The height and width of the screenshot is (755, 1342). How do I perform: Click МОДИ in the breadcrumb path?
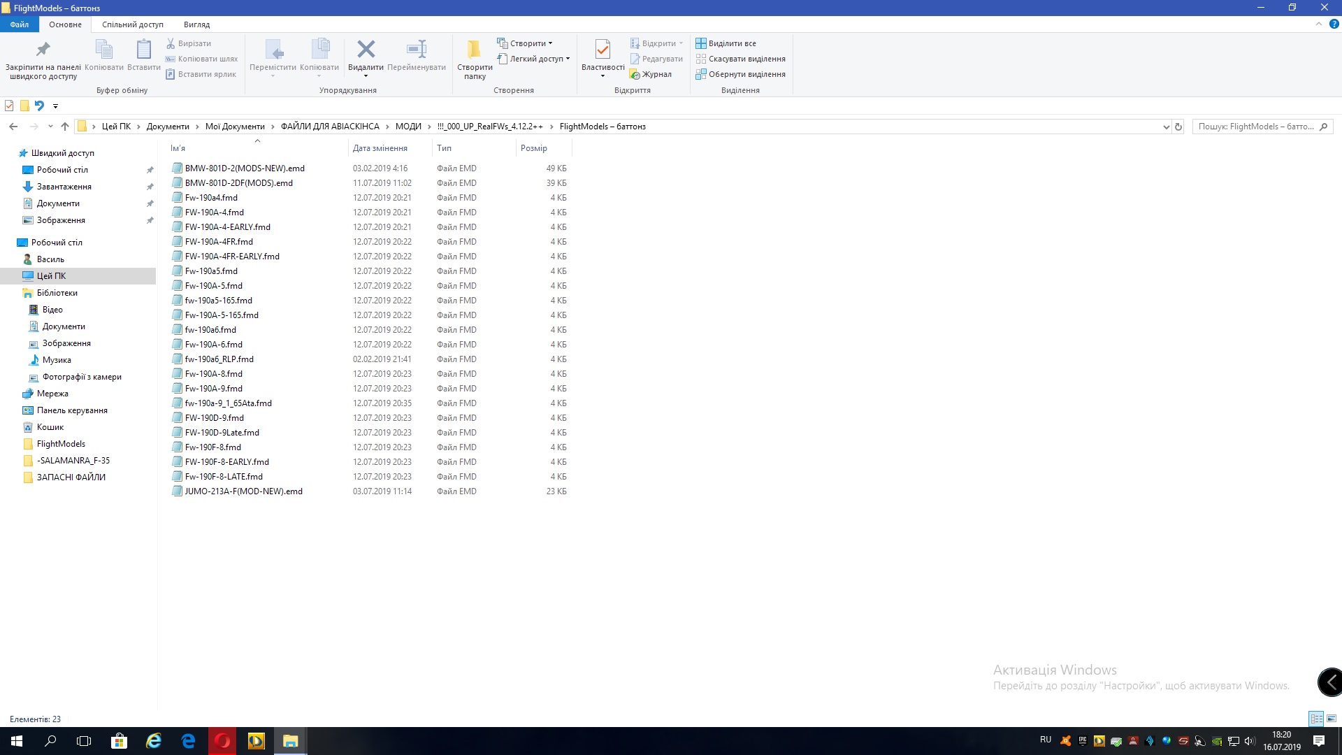[x=408, y=127]
